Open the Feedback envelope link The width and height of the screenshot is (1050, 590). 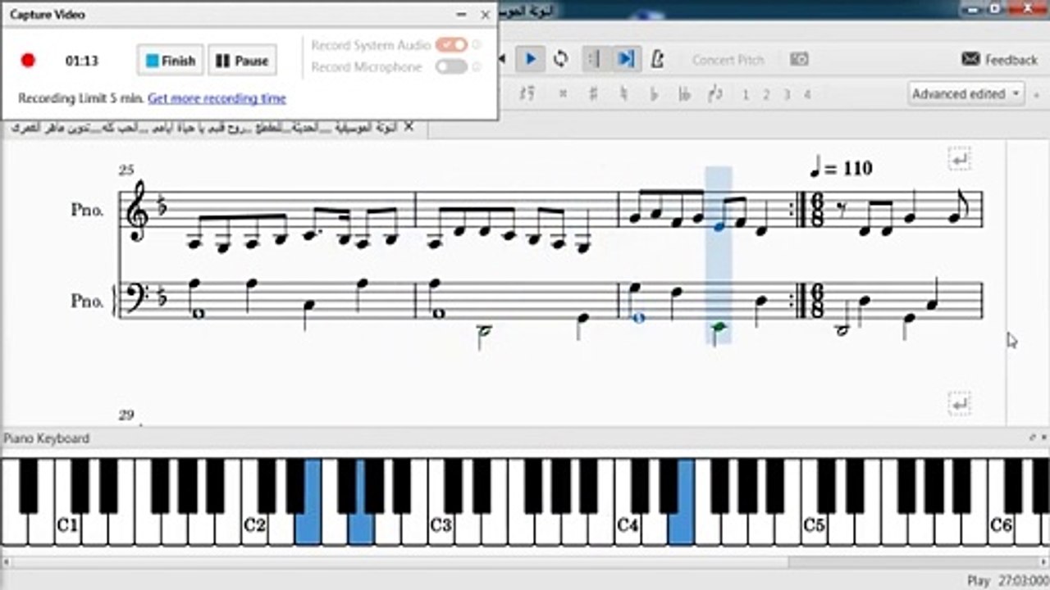pos(1000,59)
